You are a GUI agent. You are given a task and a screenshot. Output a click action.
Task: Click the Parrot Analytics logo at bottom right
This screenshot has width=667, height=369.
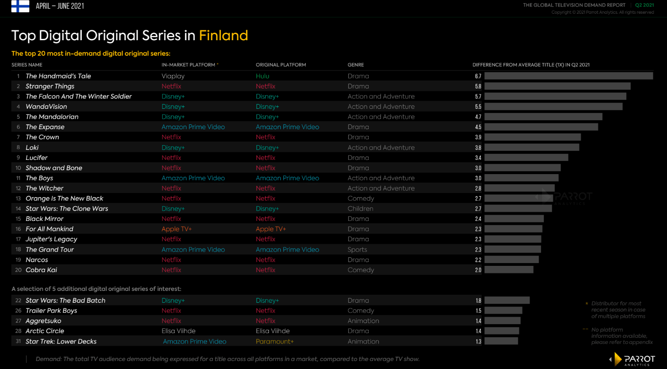coord(632,360)
